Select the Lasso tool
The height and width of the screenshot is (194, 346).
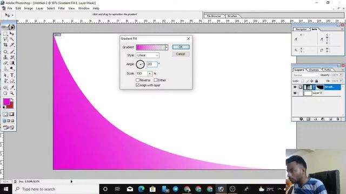(x=5, y=39)
